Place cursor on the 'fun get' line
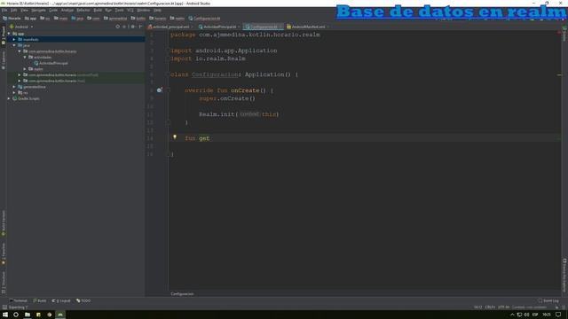 (364, 138)
